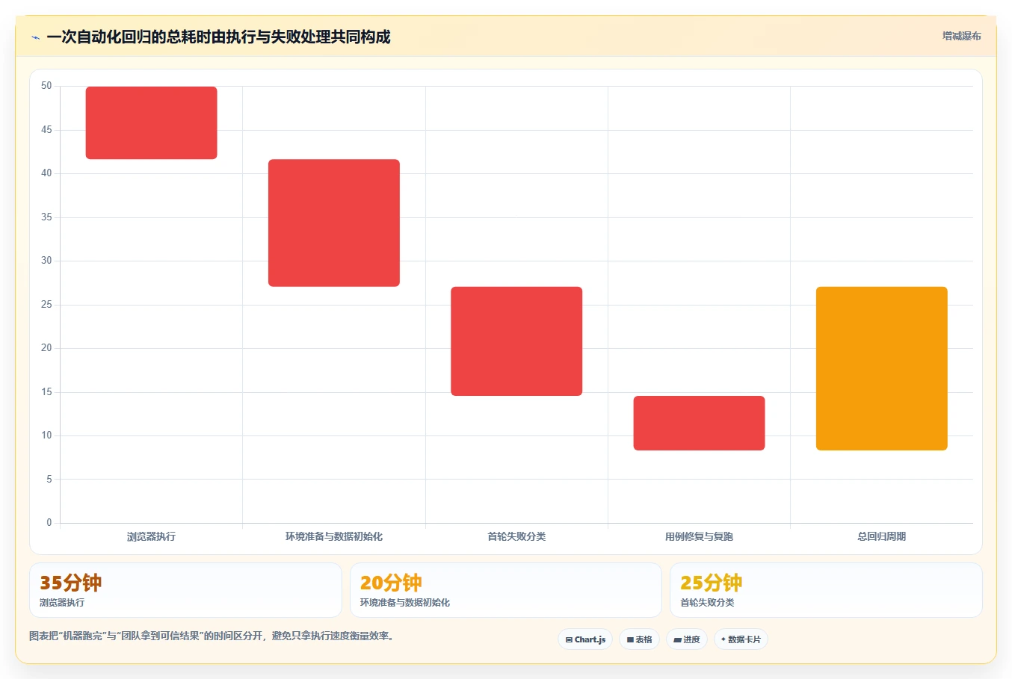Click the x-axis label 首轮失败分类
The width and height of the screenshot is (1012, 679).
pos(516,536)
